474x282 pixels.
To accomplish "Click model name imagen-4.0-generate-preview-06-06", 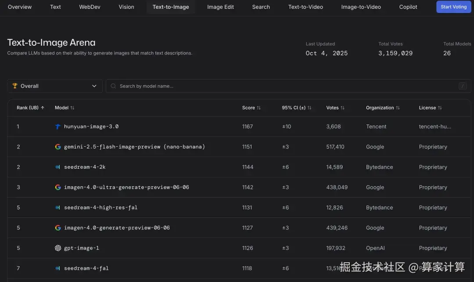I will click(x=117, y=228).
